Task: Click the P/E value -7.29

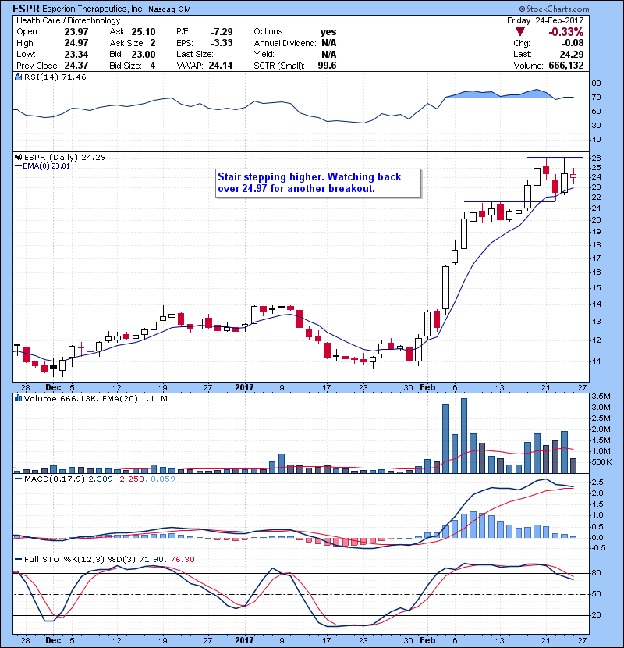Action: point(222,32)
